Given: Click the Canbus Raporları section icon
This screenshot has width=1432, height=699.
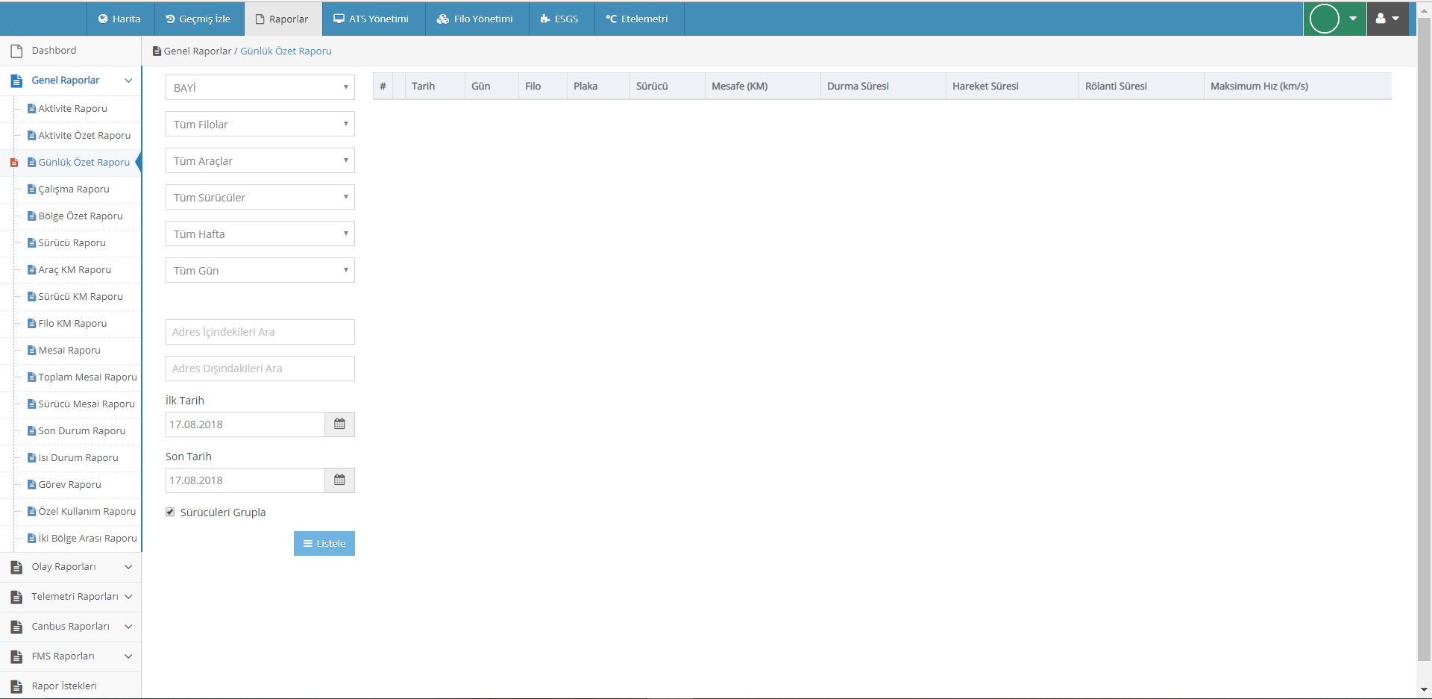Looking at the screenshot, I should 16,627.
